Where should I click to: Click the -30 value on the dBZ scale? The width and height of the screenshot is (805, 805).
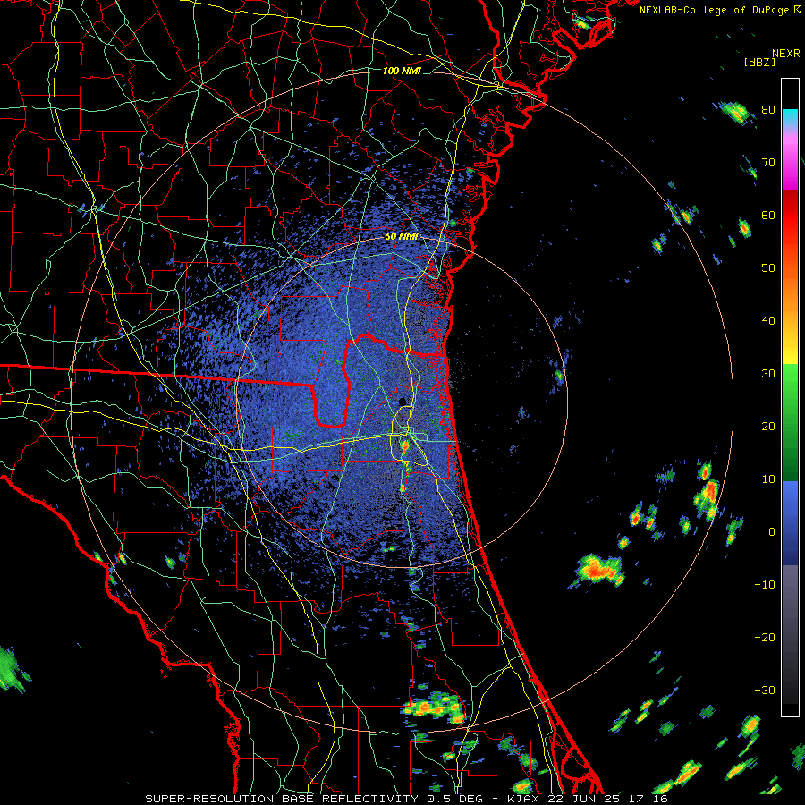765,690
